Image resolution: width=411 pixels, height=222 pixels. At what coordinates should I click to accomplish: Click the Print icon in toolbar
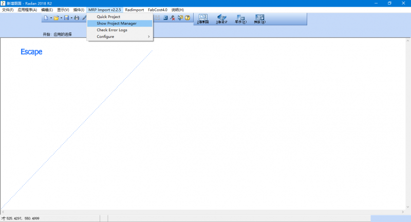click(77, 18)
